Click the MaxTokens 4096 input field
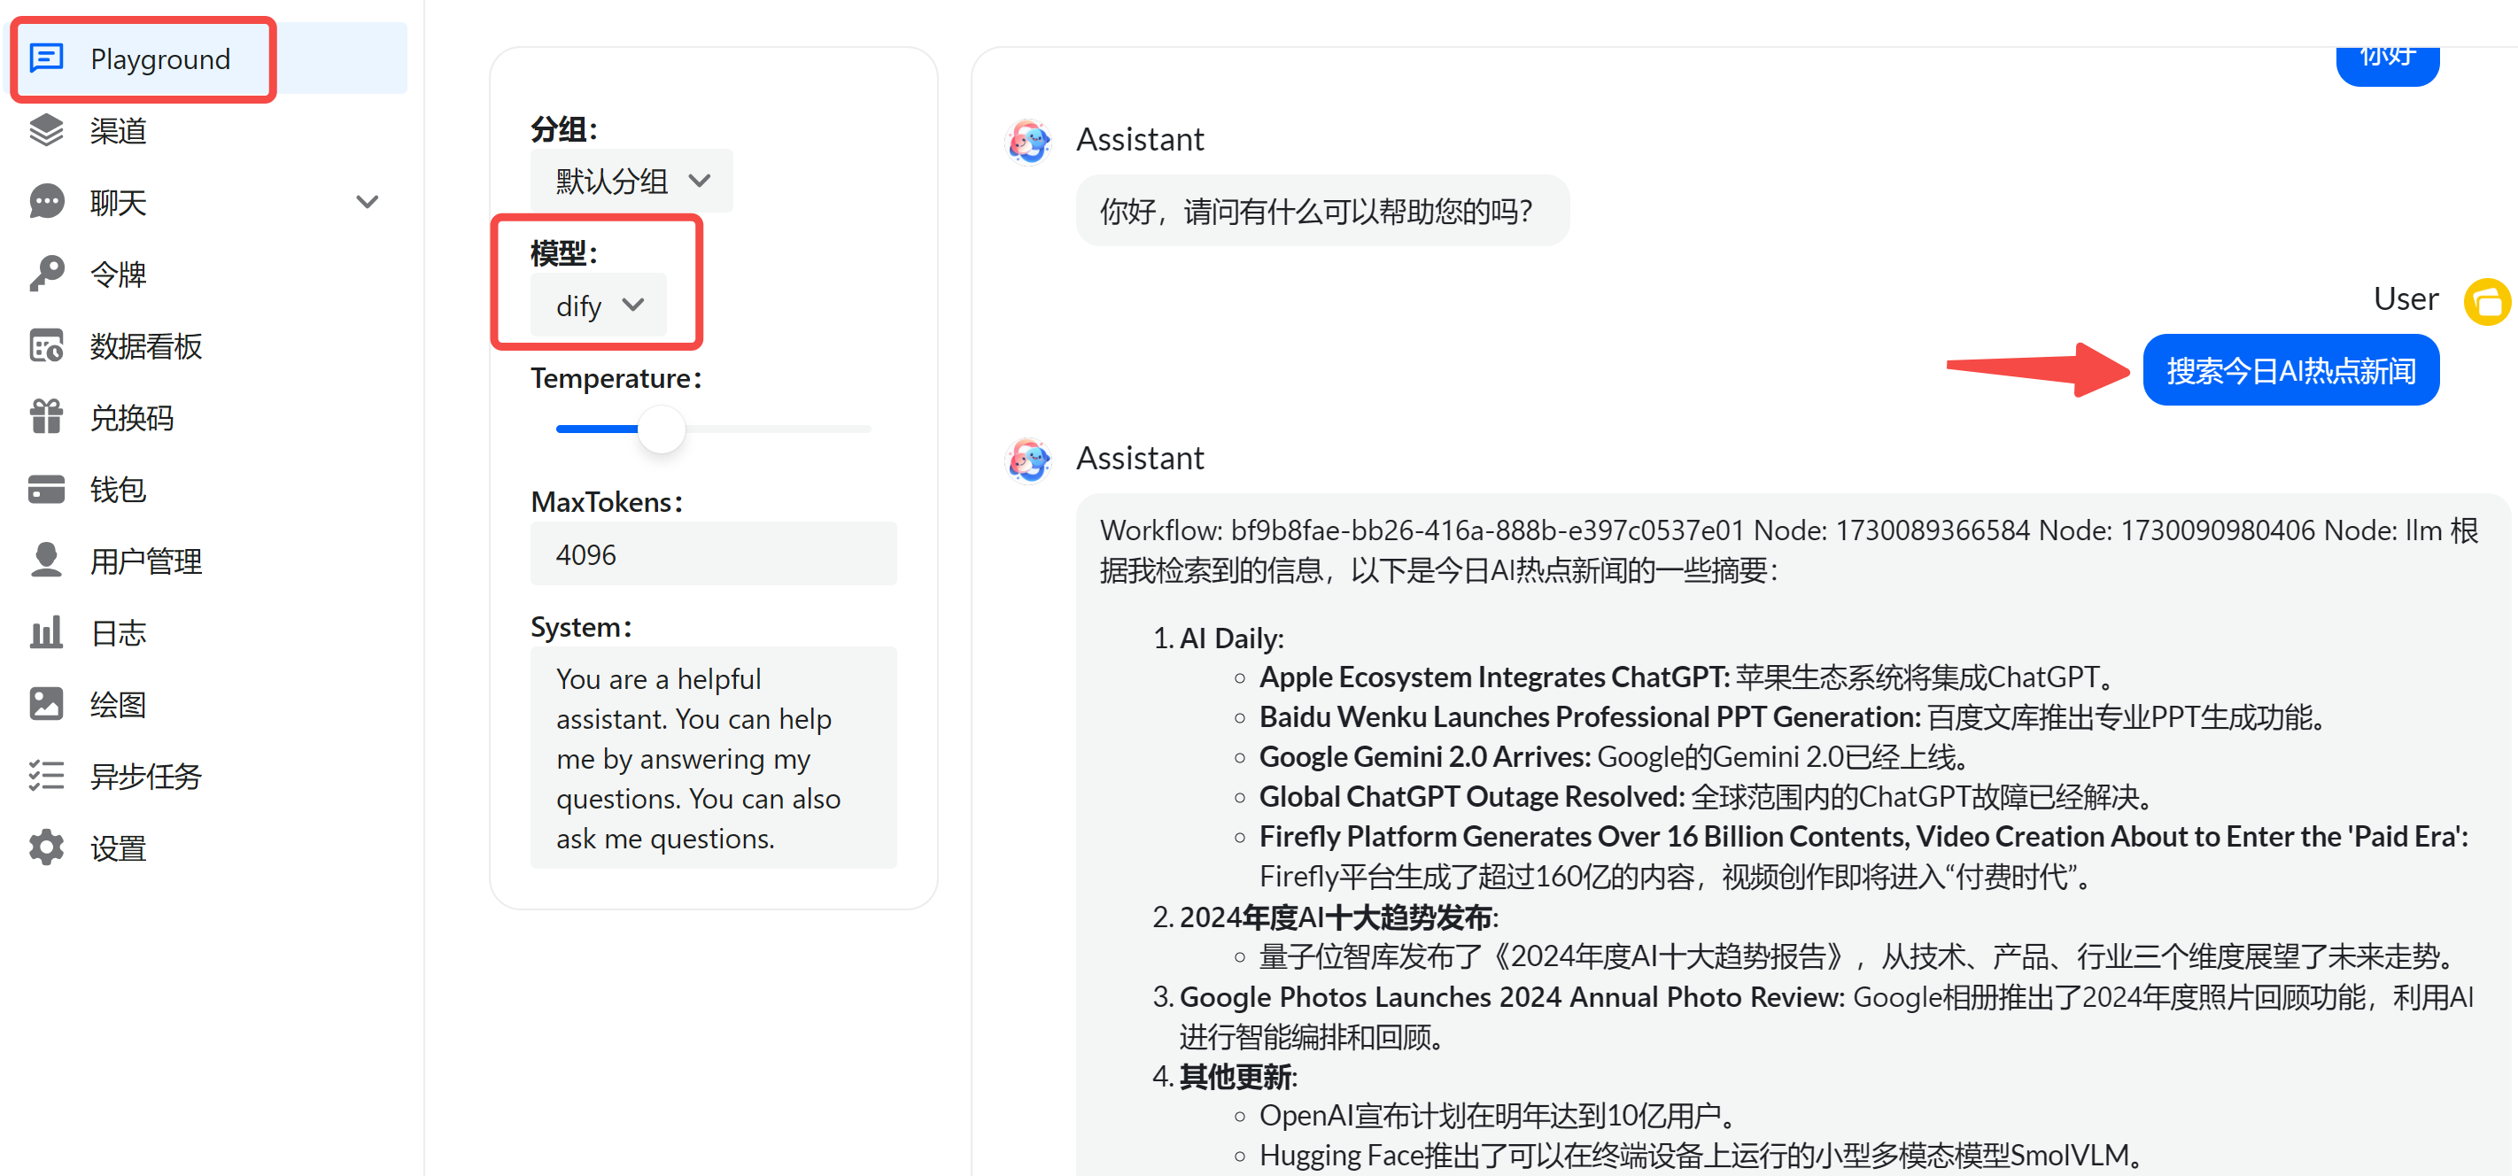This screenshot has height=1176, width=2518. [713, 553]
